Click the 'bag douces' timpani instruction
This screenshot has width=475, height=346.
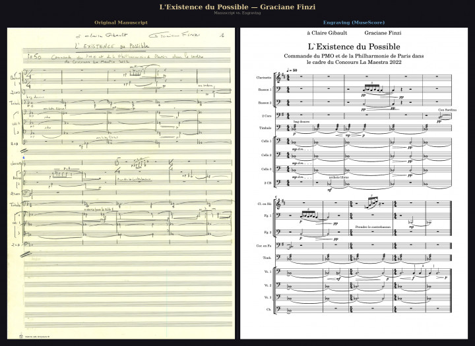[301, 122]
